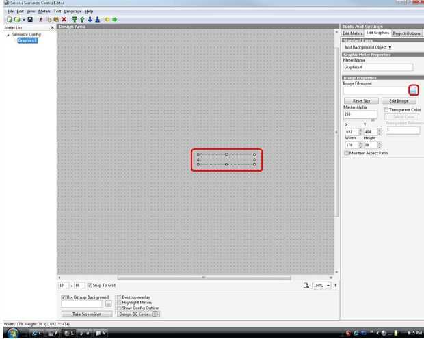The height and width of the screenshot is (339, 424).
Task: Open the File menu
Action: [x=10, y=11]
